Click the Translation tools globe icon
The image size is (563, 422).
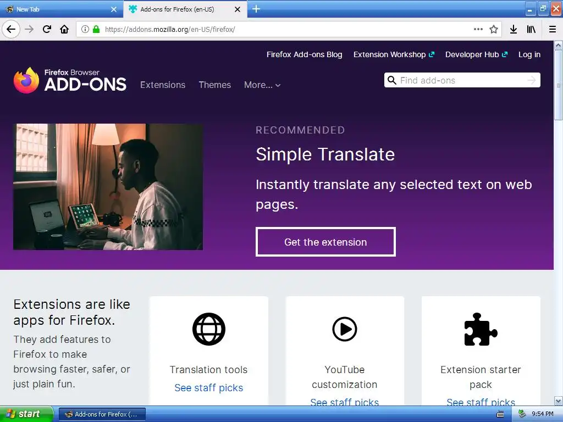[208, 329]
